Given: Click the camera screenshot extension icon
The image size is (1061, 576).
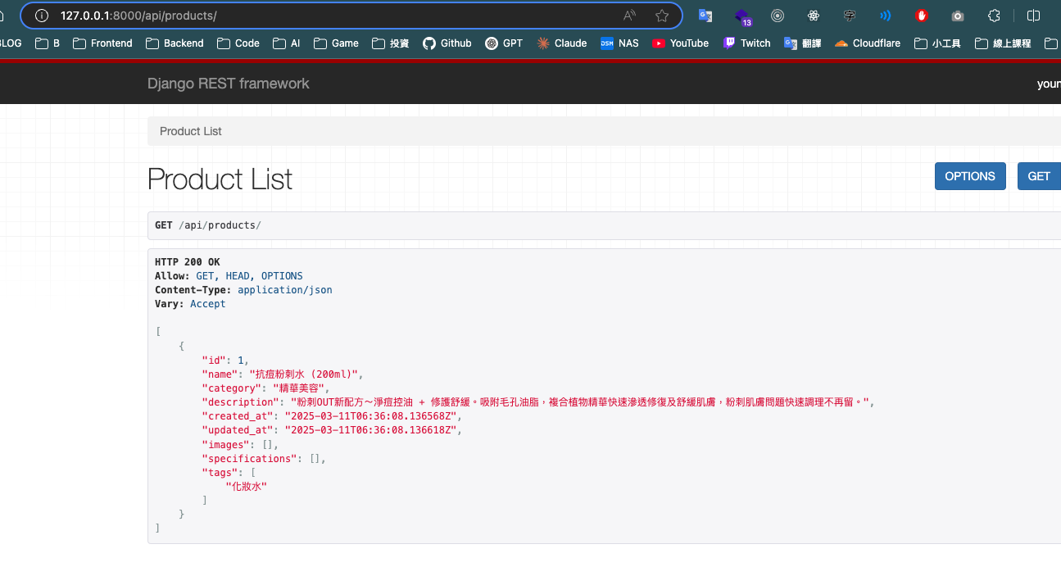Looking at the screenshot, I should coord(958,16).
